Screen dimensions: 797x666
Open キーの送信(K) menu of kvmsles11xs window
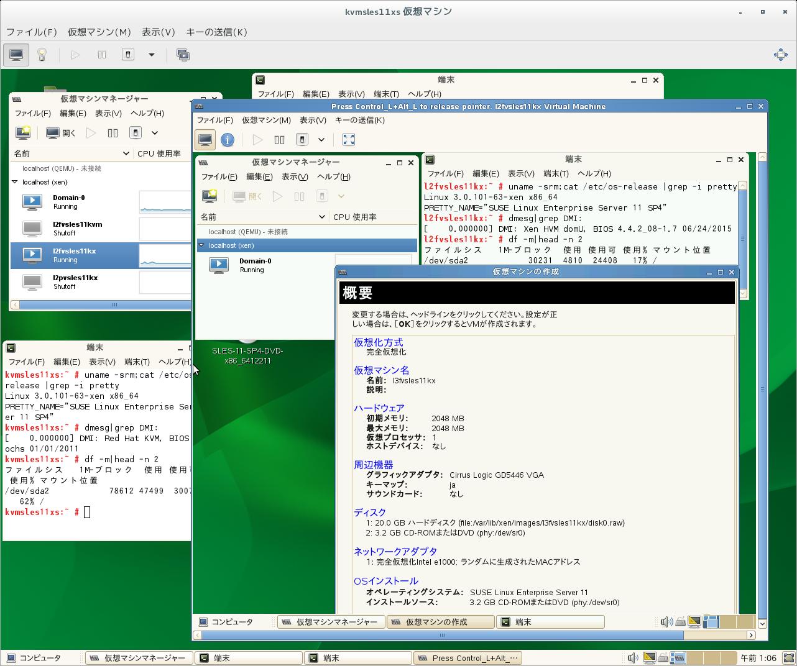(x=216, y=32)
